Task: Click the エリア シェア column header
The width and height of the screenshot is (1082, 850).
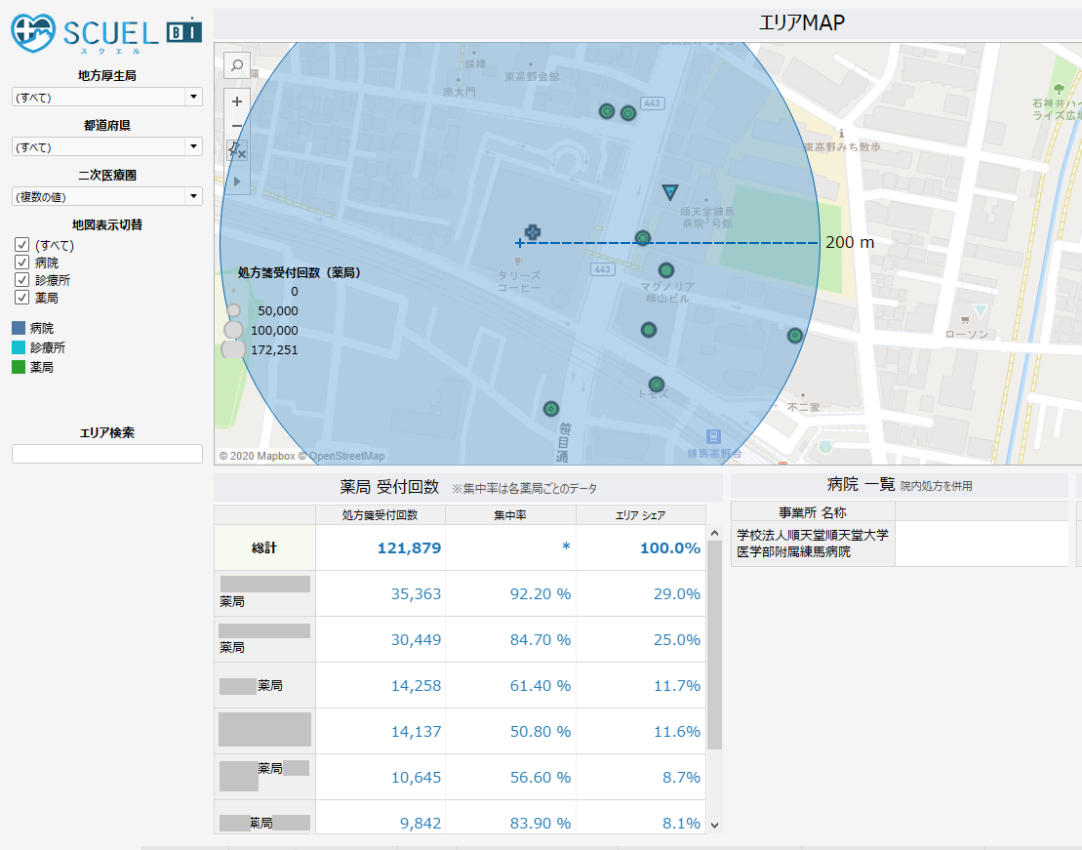Action: tap(640, 514)
